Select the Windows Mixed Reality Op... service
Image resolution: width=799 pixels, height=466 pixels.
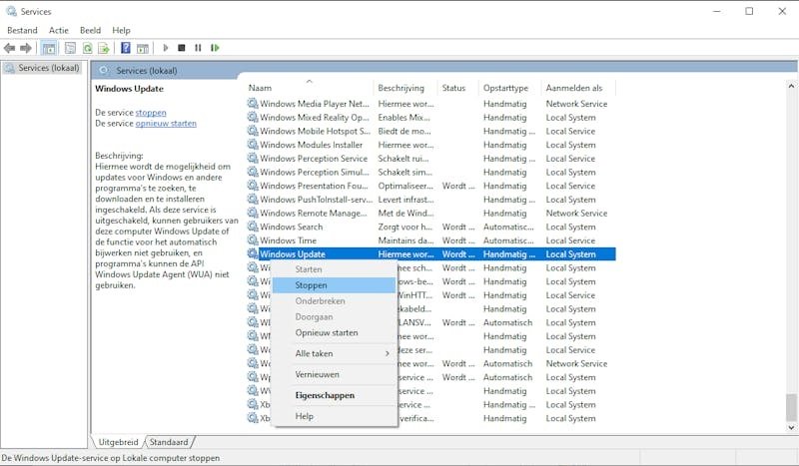[x=315, y=117]
